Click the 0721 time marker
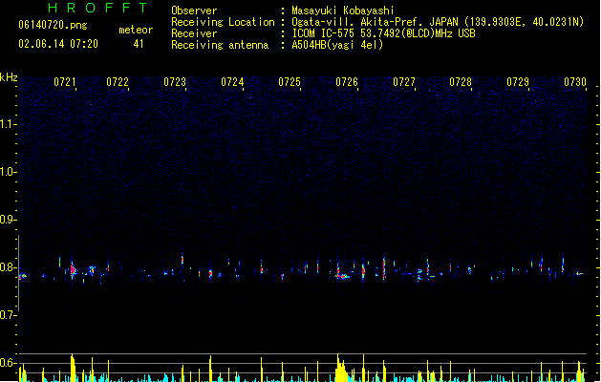The image size is (601, 382). [65, 82]
